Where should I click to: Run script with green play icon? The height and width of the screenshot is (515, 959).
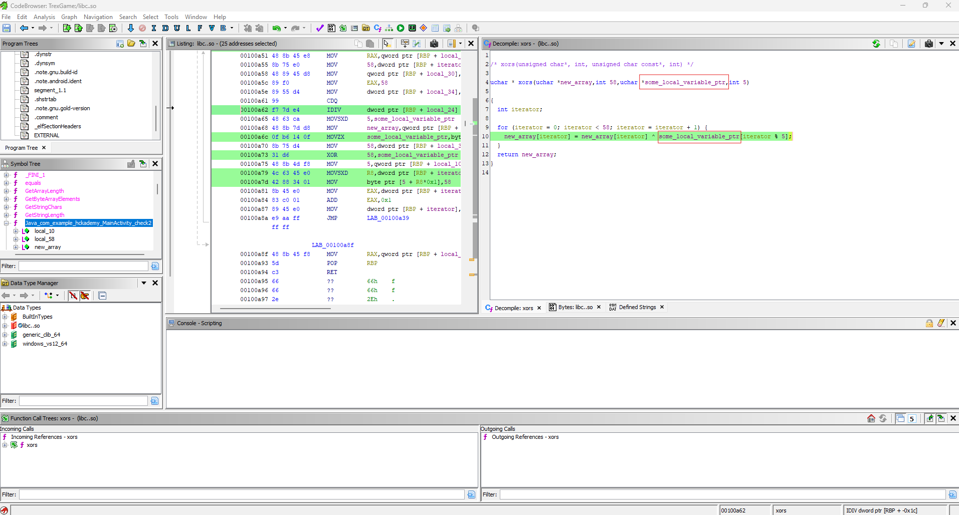click(401, 28)
